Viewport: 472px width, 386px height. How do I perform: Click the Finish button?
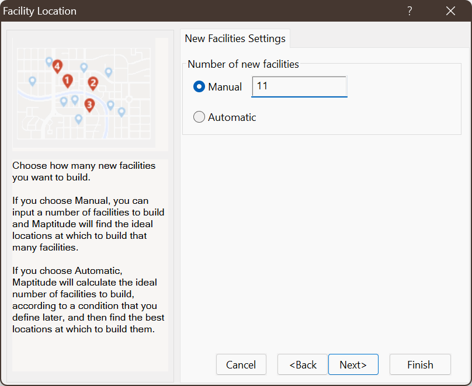[420, 364]
